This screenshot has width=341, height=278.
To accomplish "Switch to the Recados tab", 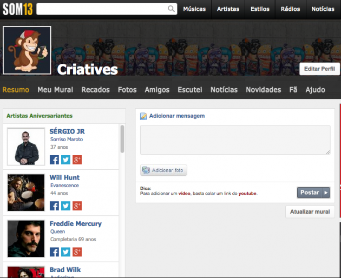I will [x=95, y=90].
